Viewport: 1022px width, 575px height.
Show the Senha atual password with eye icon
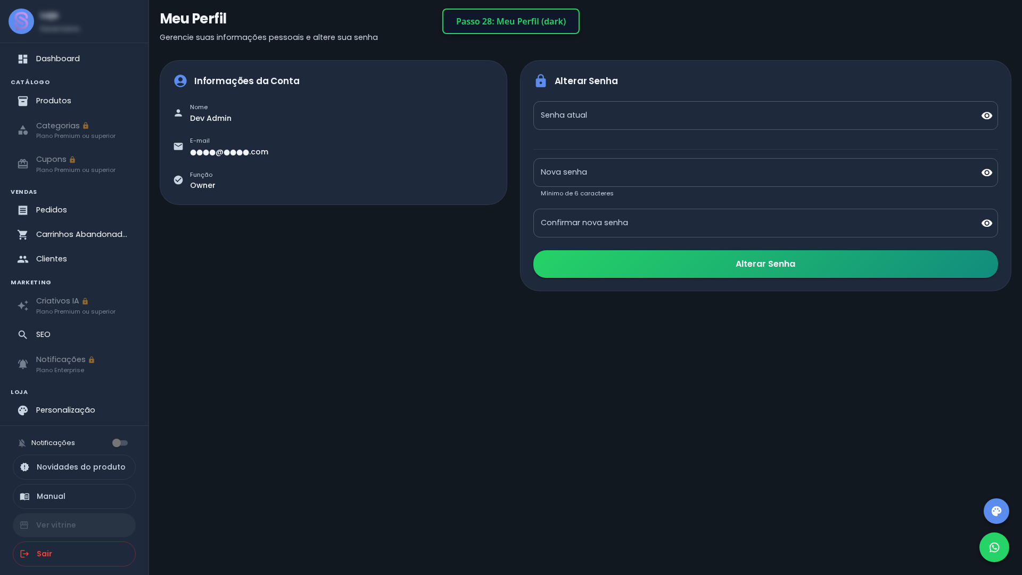pos(987,116)
